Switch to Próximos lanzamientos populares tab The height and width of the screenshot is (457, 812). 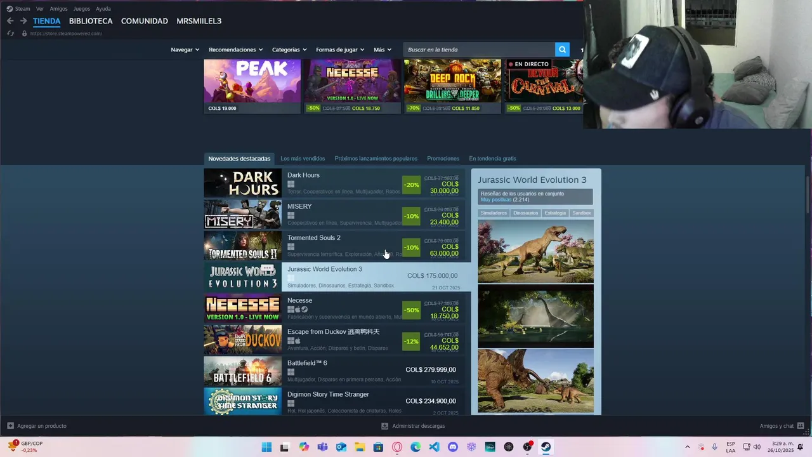pyautogui.click(x=376, y=159)
